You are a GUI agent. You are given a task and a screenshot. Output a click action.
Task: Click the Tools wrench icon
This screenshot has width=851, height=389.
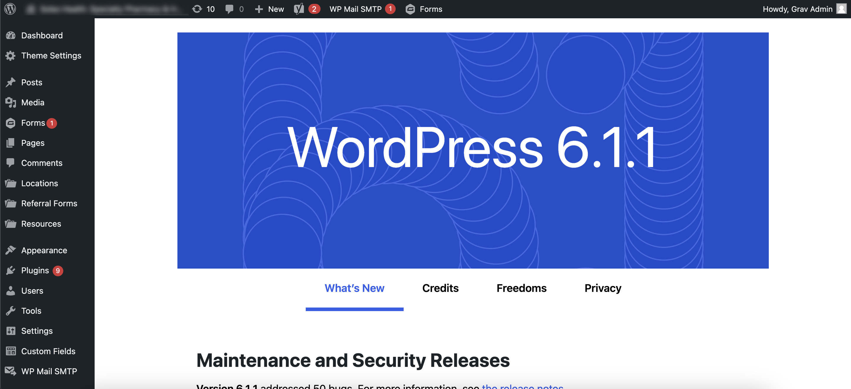tap(11, 310)
